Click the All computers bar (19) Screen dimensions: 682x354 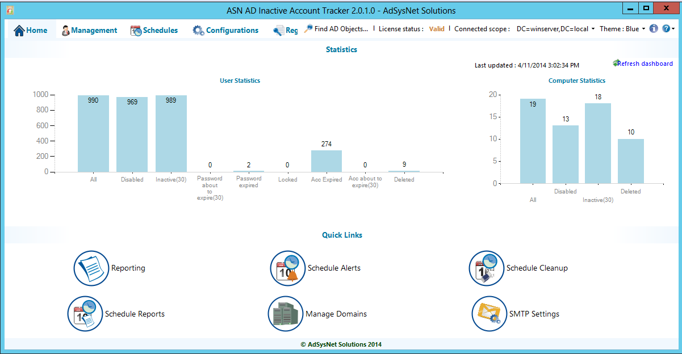point(533,141)
